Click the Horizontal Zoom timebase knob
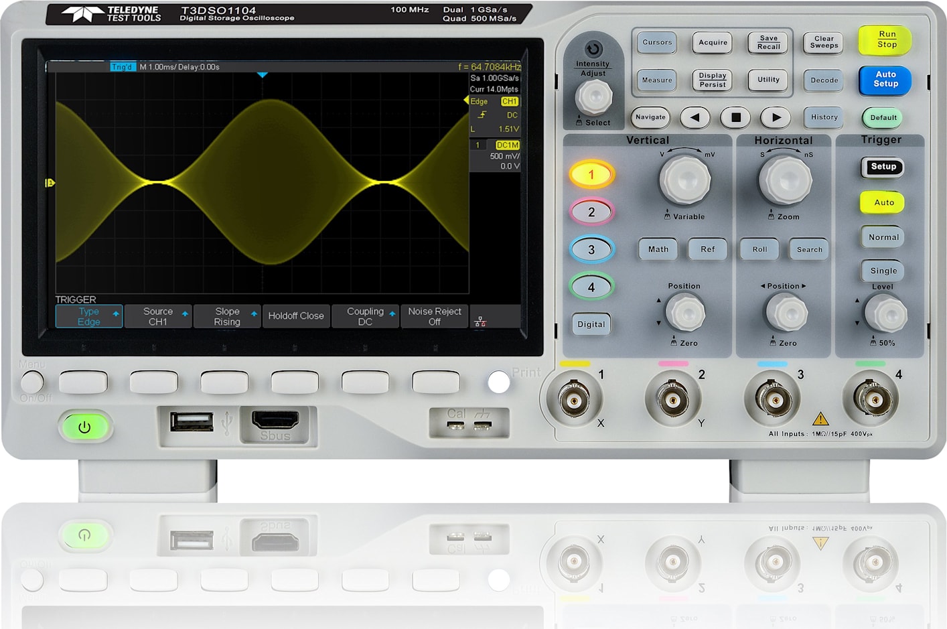This screenshot has height=629, width=947. pos(785,180)
